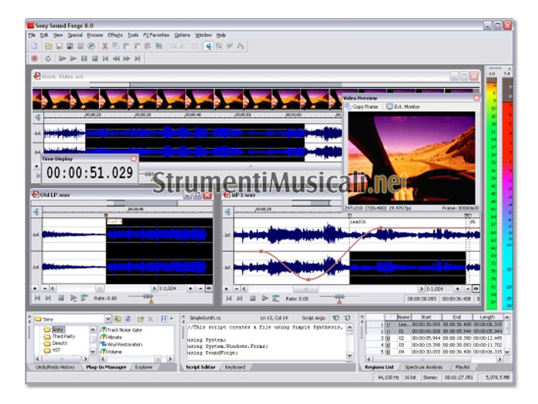The width and height of the screenshot is (538, 404).
Task: Select the Magnify zoom tool
Action: (219, 46)
